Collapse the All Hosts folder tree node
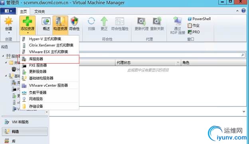Screen dimensions: 249x144 [6, 62]
